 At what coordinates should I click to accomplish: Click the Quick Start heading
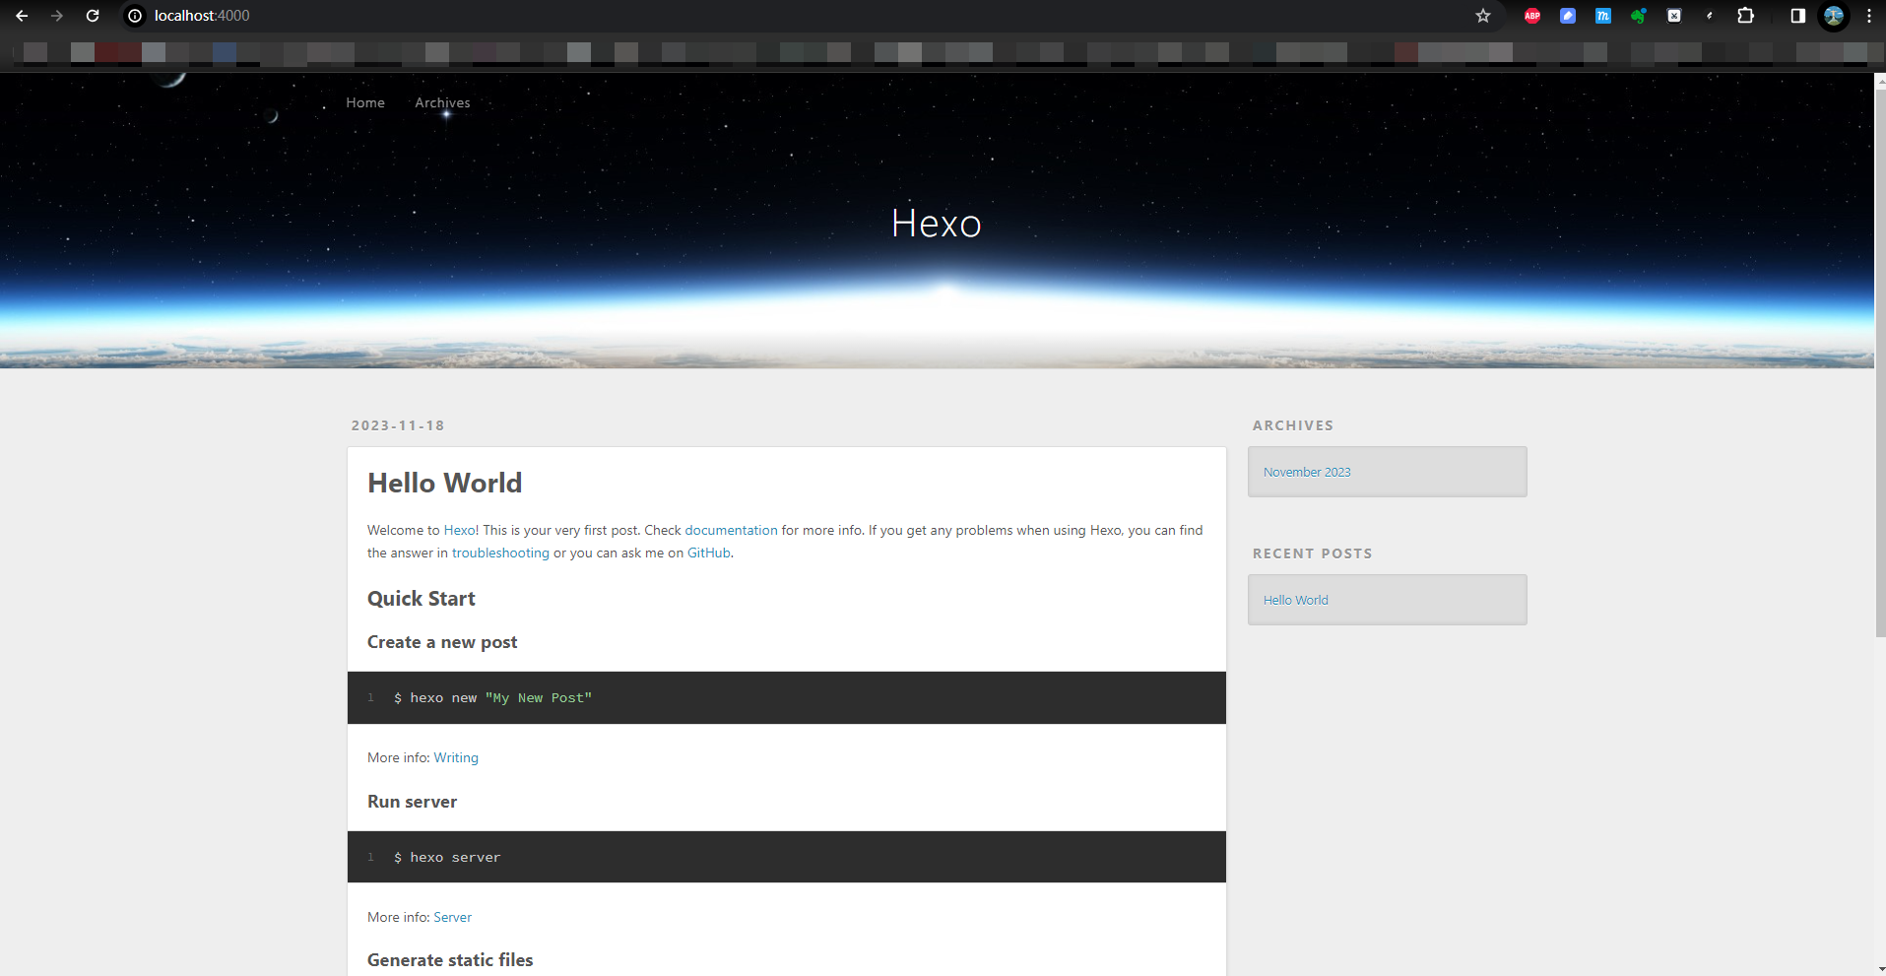pos(422,599)
